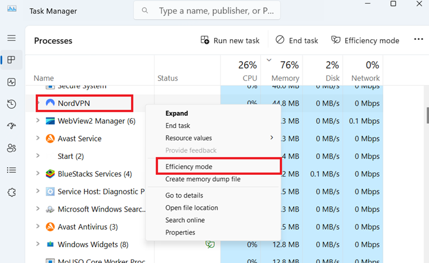Expand the Avast Service group
This screenshot has height=263, width=429.
pyautogui.click(x=38, y=138)
